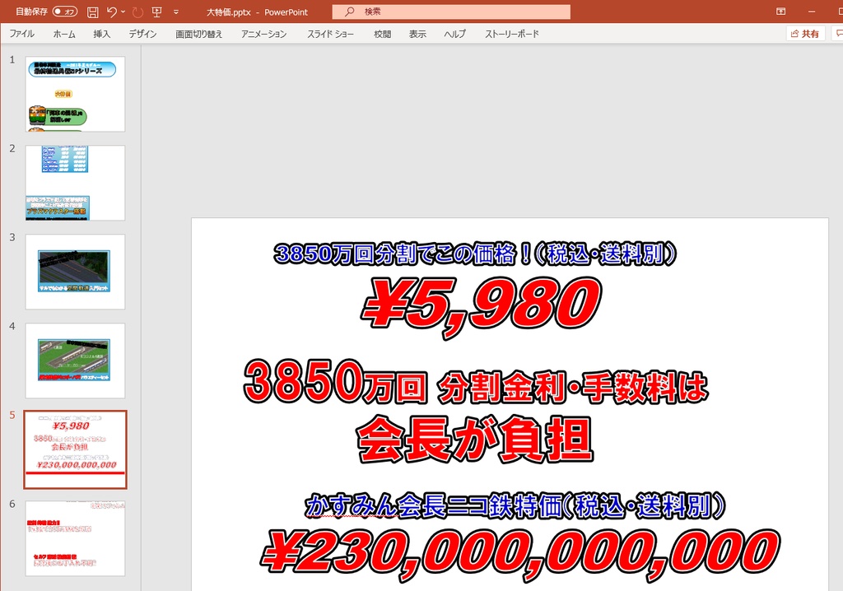Open the Comments pane
The height and width of the screenshot is (591, 843).
[x=838, y=34]
